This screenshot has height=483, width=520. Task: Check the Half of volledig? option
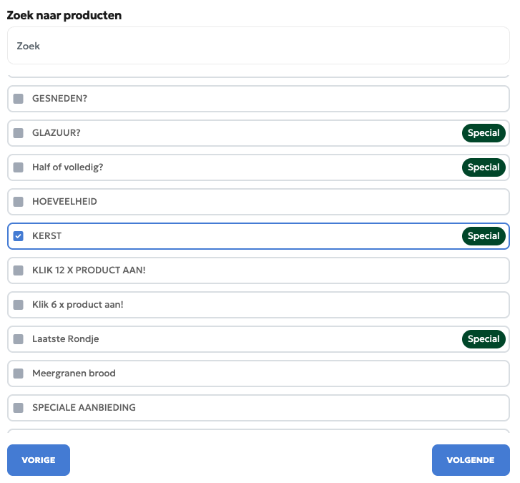point(19,167)
